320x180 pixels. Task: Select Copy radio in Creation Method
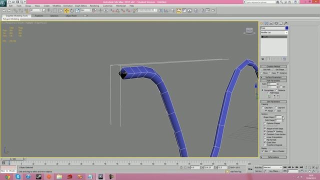(x=270, y=73)
